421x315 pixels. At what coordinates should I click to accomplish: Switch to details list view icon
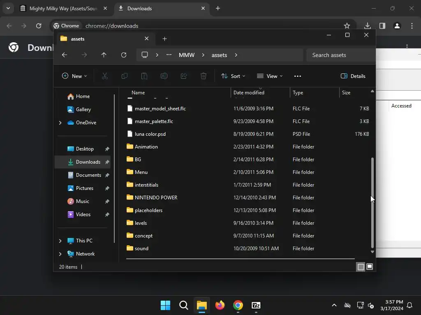click(x=361, y=267)
